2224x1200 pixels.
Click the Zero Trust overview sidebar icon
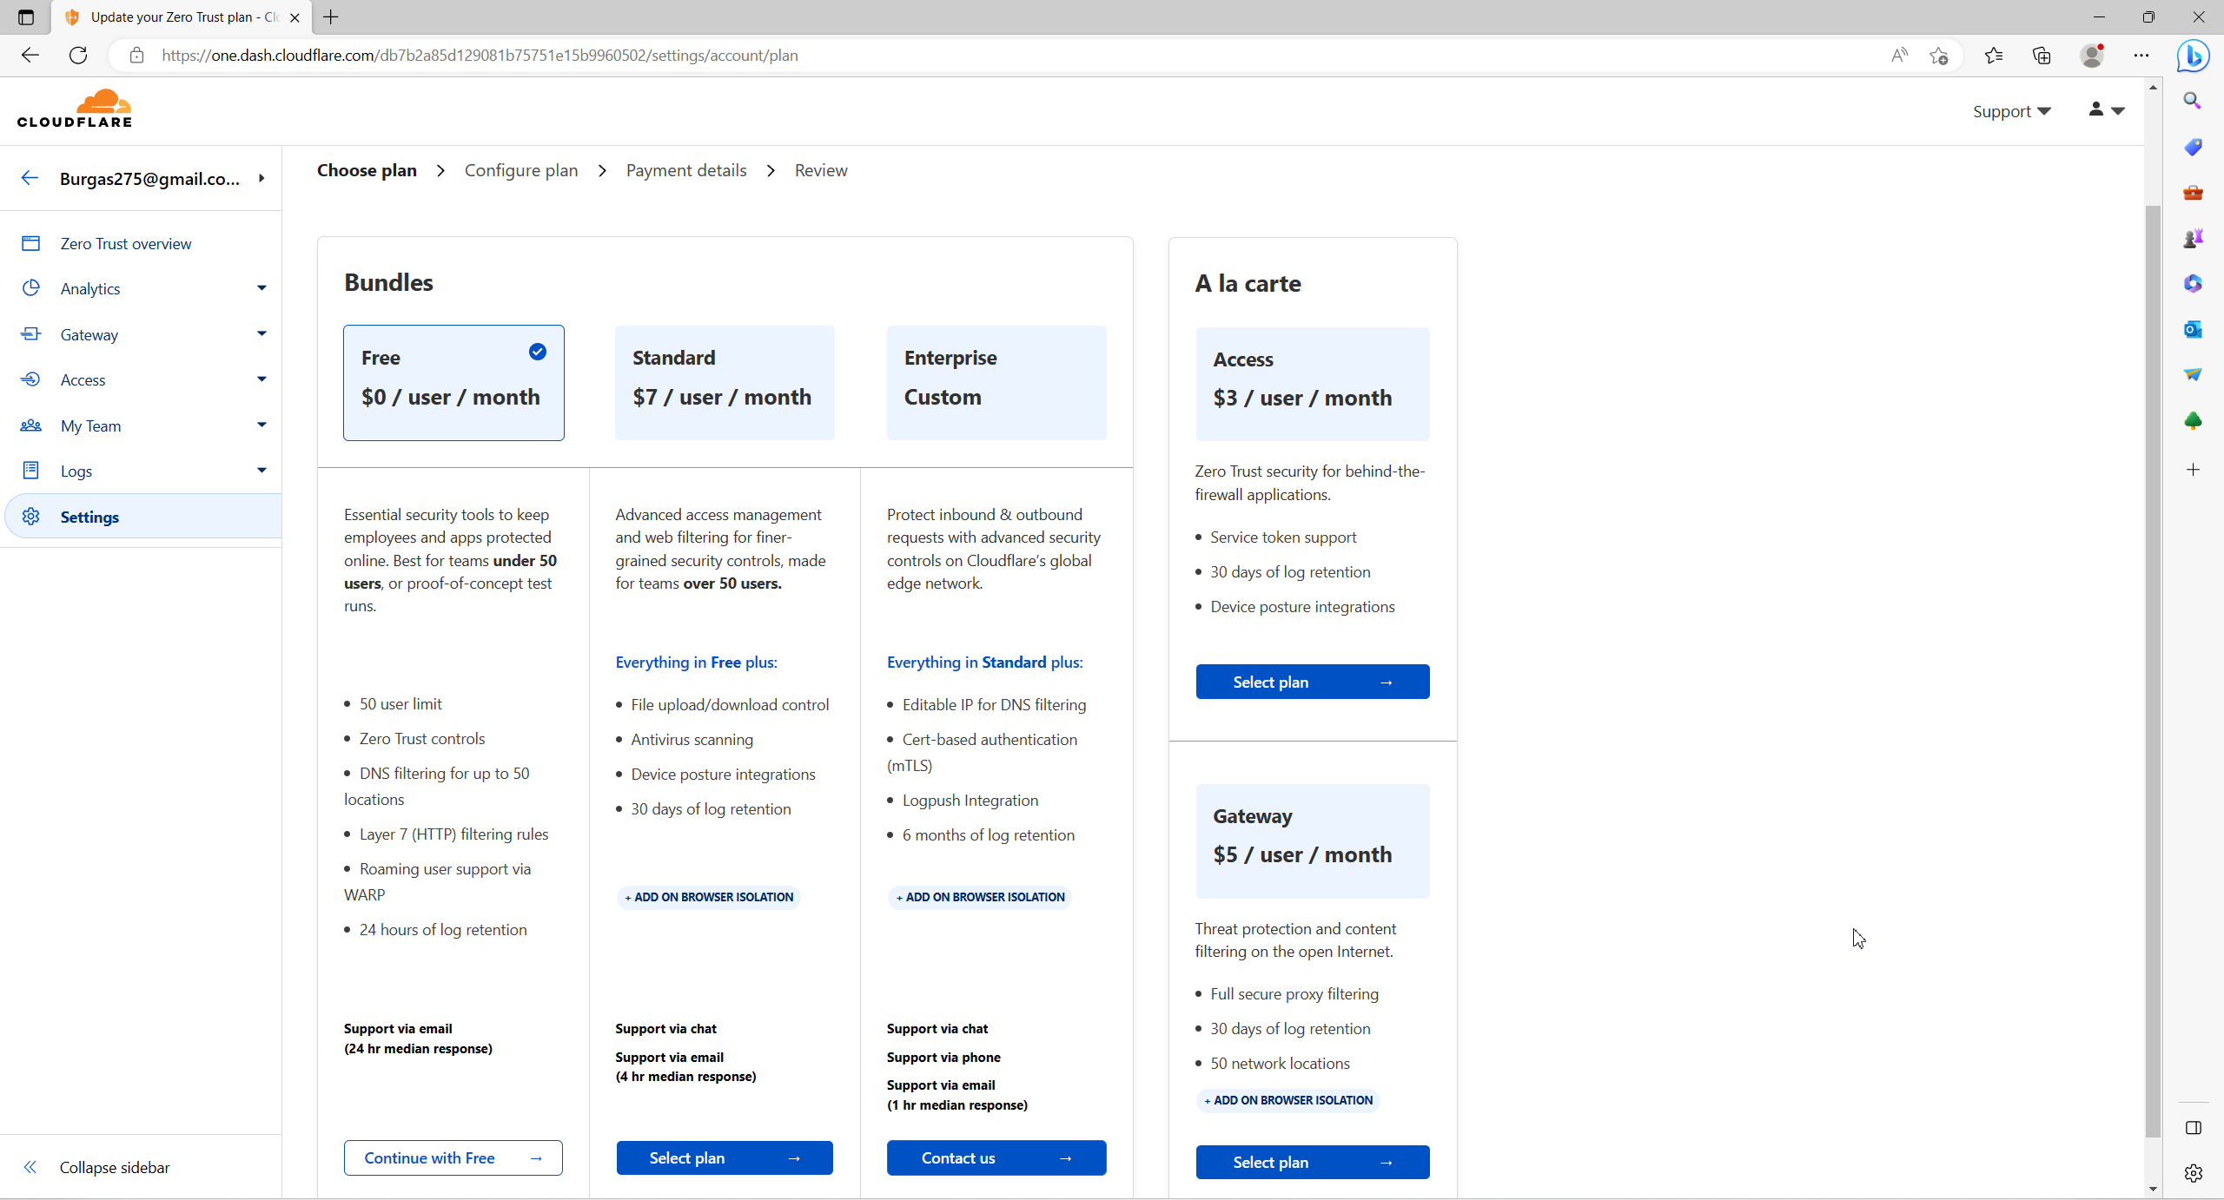click(31, 243)
